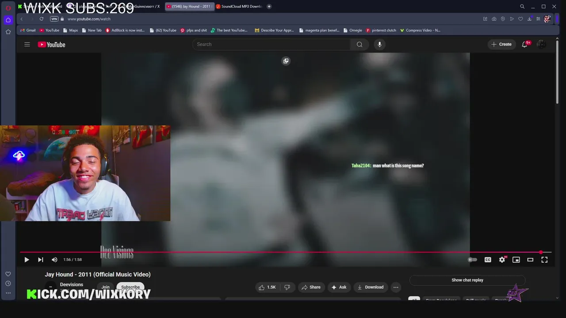Open the Maps bookmark
The width and height of the screenshot is (566, 318).
pos(70,30)
